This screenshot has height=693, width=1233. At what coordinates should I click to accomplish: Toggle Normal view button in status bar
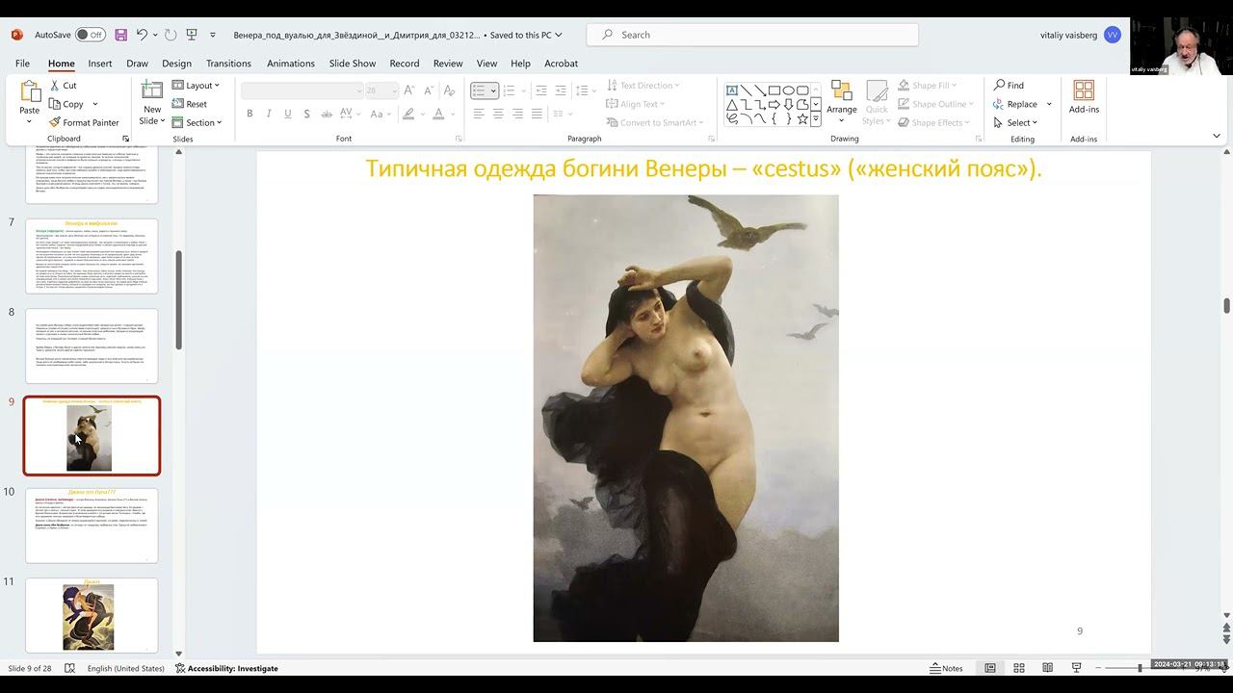pos(989,668)
